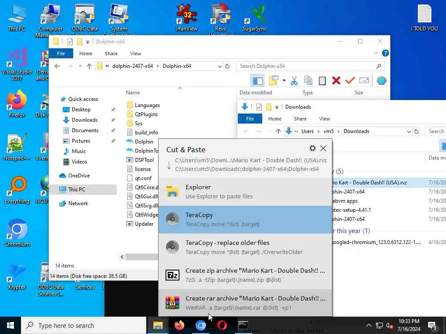Select Network in the navigation pane
Viewport: 446px width, 334px height.
[78, 204]
